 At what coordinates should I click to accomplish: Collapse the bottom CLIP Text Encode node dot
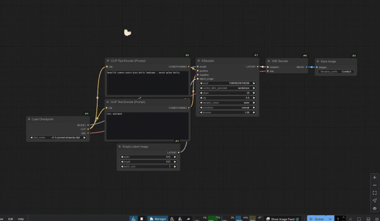click(107, 102)
